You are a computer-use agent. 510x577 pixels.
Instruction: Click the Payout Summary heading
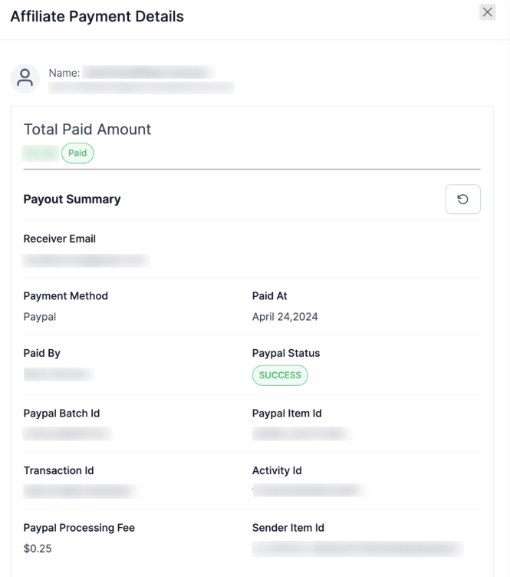click(72, 199)
